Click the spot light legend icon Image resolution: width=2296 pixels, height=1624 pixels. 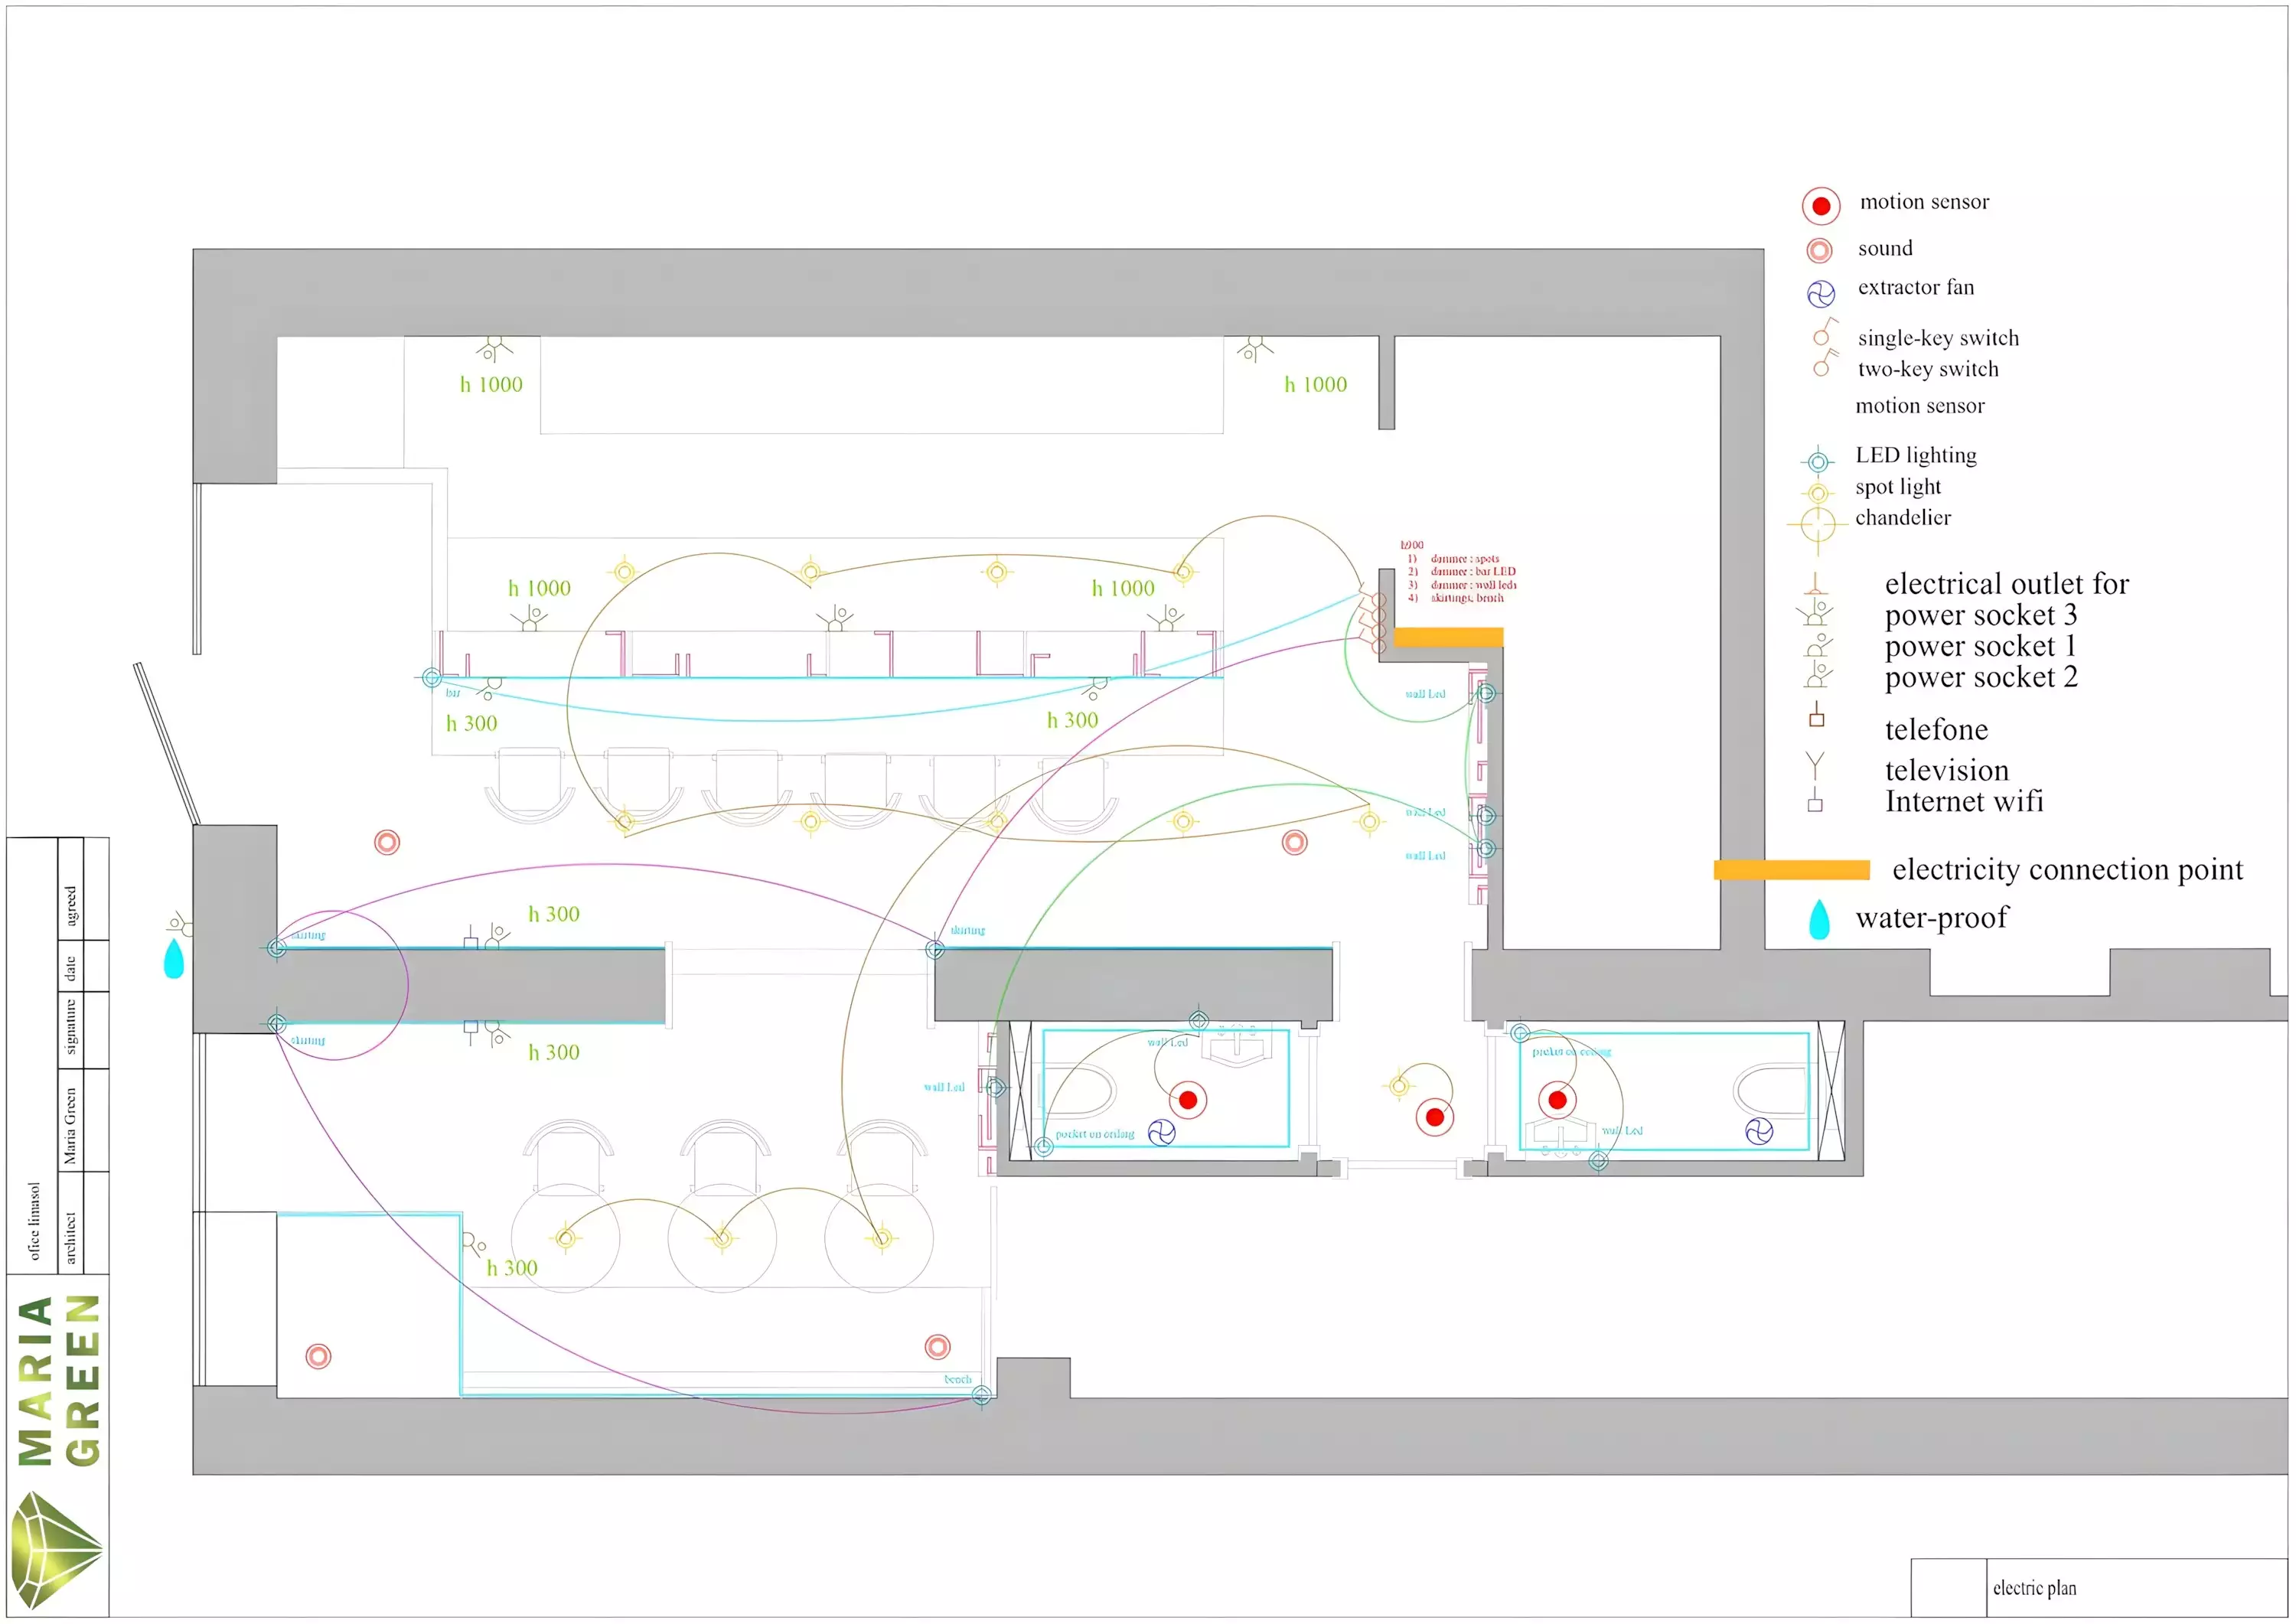pos(1817,493)
